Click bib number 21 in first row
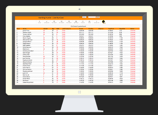Screen dimensions: 158x115 (57, 31)
